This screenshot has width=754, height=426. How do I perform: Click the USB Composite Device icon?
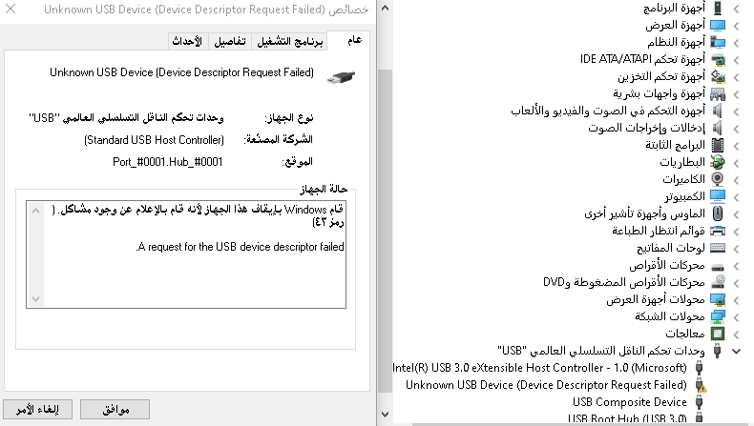point(700,402)
